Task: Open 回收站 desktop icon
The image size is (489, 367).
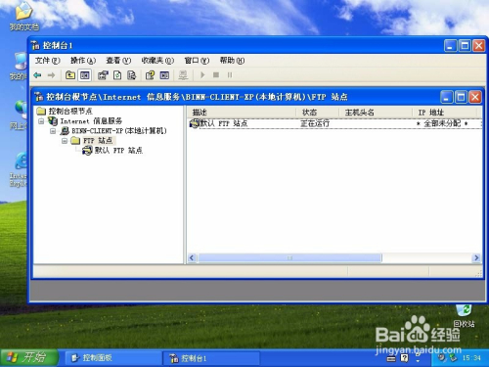Action: 464,315
